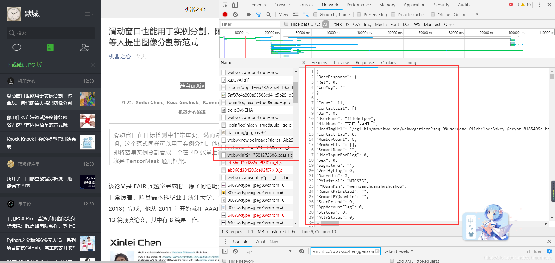Screen dimensions: 555x263
Task: Open WeChat hamburger menu next to 默城
Action: 89,14
